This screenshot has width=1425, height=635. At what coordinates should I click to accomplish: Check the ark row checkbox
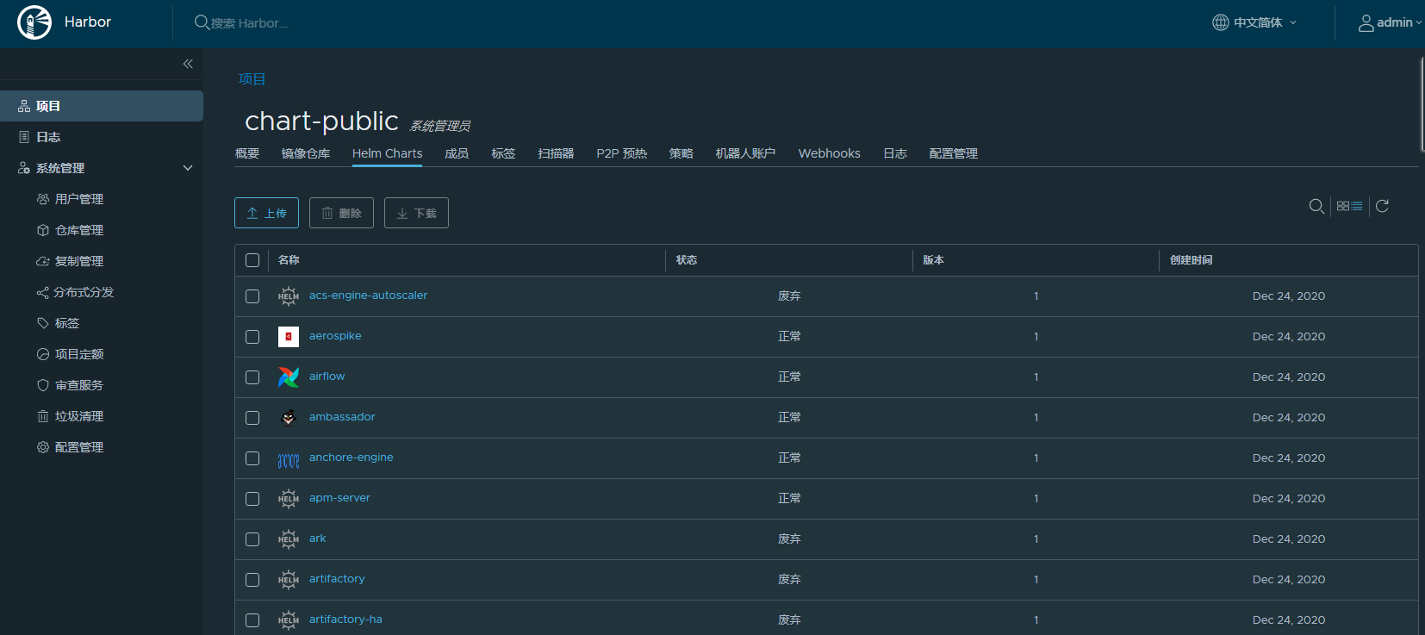(x=252, y=539)
